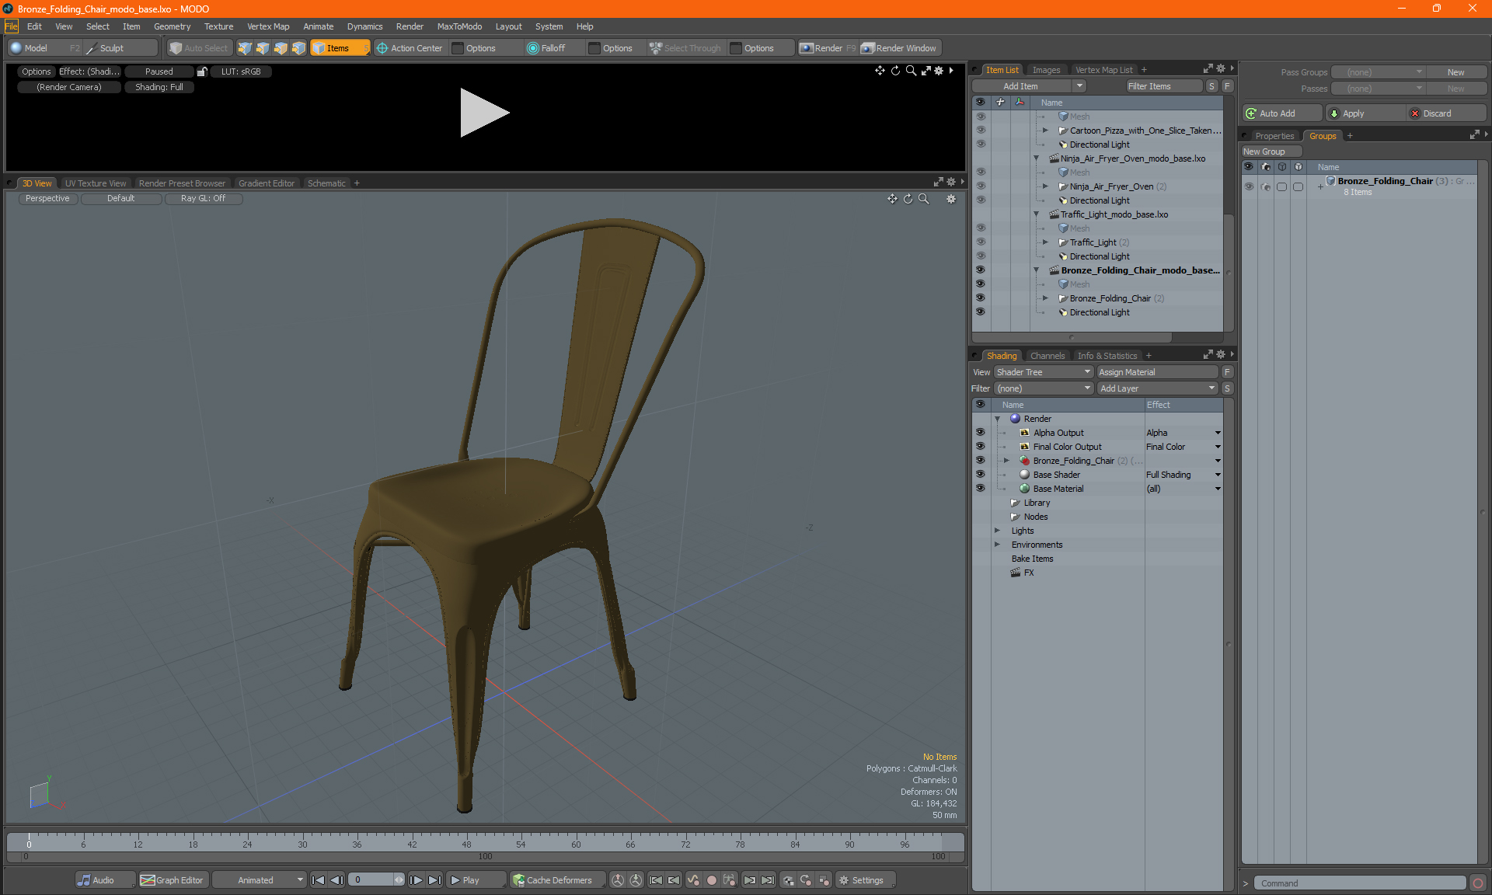The image size is (1492, 895).
Task: Click Play animation button
Action: click(x=476, y=880)
